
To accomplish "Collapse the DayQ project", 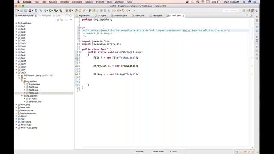I will coord(16,72).
